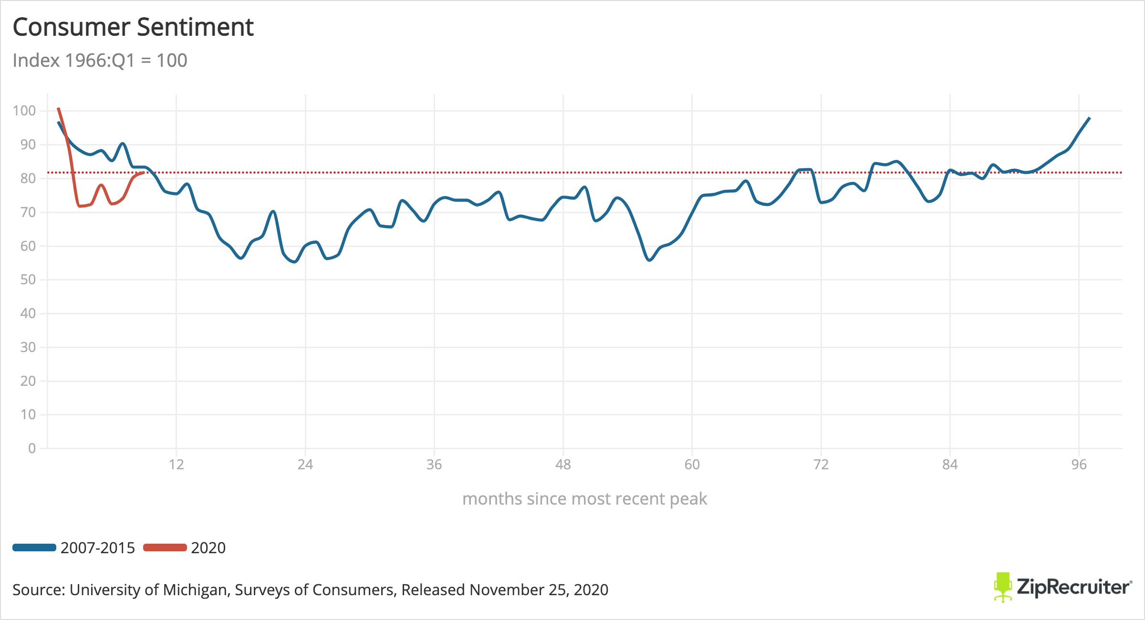The width and height of the screenshot is (1145, 620).
Task: Click the starting peak of the red 2020 line
Action: pos(58,108)
